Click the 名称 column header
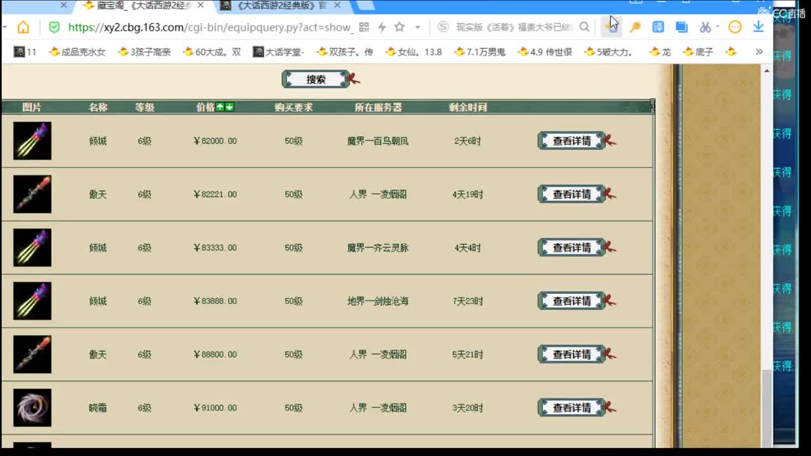The height and width of the screenshot is (456, 811). coord(98,107)
